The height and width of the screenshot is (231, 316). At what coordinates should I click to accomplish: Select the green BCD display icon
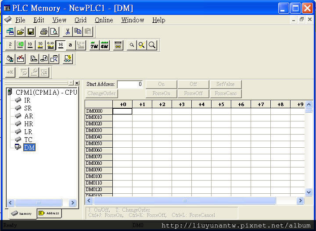coord(20,45)
